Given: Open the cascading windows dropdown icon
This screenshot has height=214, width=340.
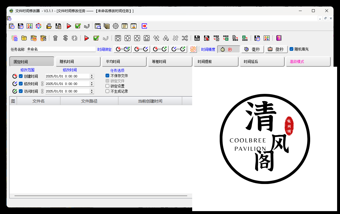Looking at the screenshot, I should point(98,26).
